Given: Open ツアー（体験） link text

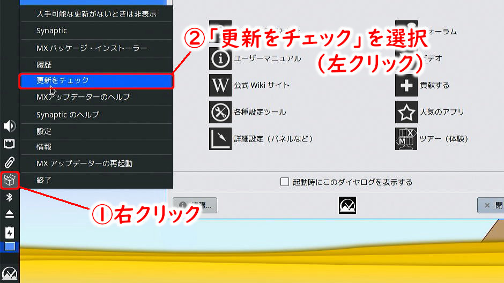Looking at the screenshot, I should [x=444, y=139].
